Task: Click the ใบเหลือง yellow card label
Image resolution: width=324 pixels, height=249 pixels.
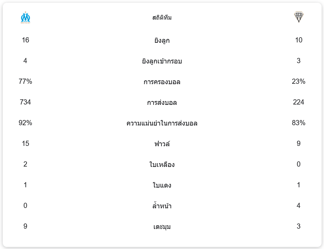Action: 162,165
